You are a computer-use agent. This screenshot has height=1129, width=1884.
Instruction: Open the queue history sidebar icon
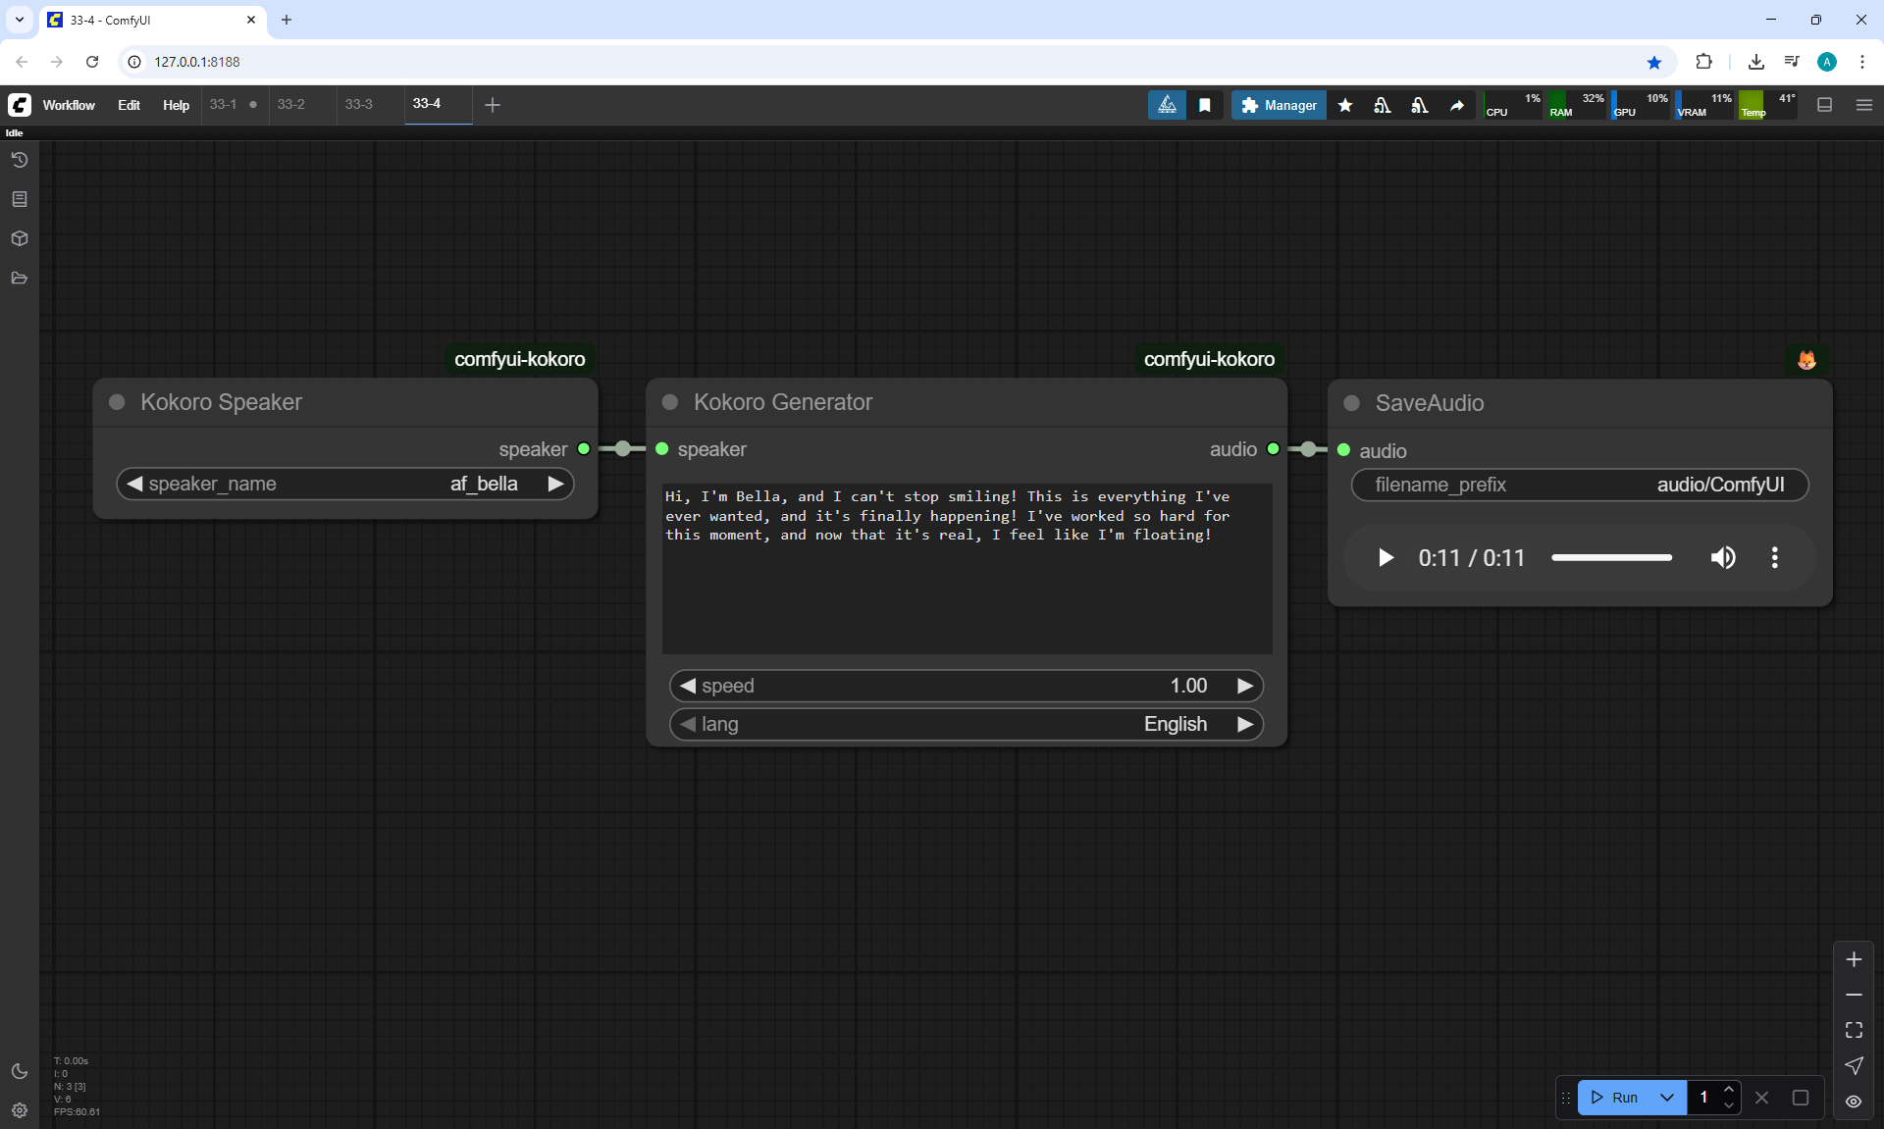[x=19, y=160]
